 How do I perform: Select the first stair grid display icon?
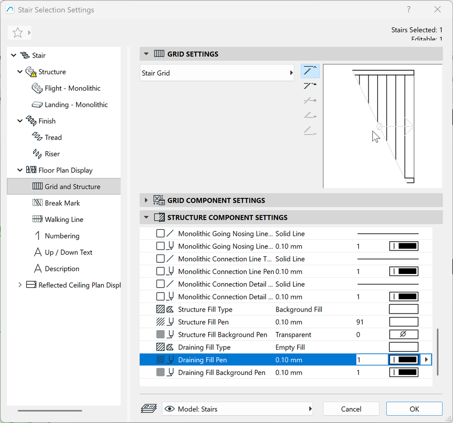tap(310, 71)
